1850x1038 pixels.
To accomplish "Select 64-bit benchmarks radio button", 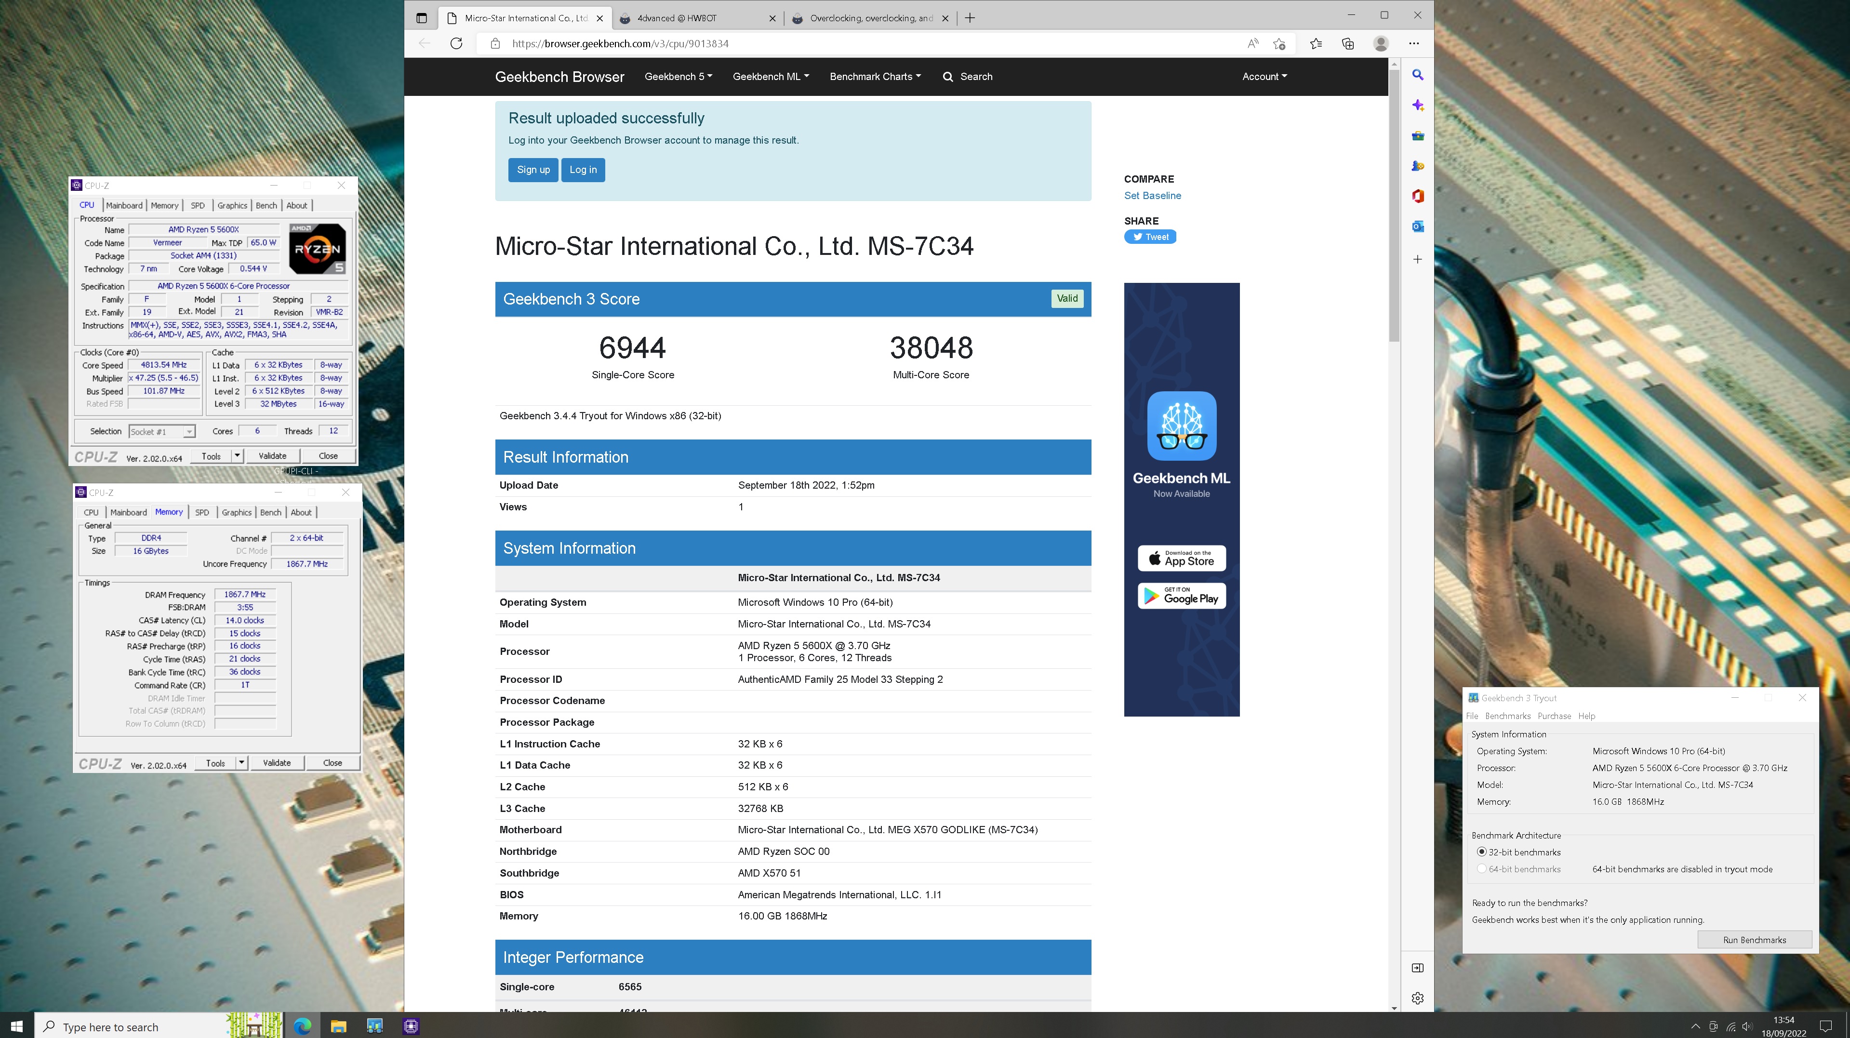I will (x=1481, y=869).
